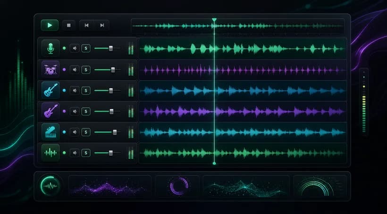
Task: Click the playhead marker at top of timeline
Action: [214, 20]
